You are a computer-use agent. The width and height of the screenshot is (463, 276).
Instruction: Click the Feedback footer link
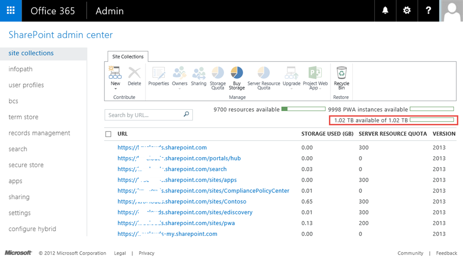coord(446,253)
